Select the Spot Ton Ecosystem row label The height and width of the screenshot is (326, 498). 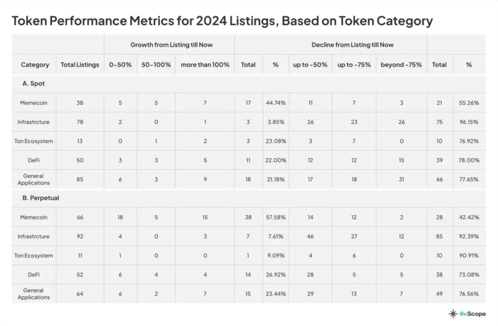(x=34, y=141)
